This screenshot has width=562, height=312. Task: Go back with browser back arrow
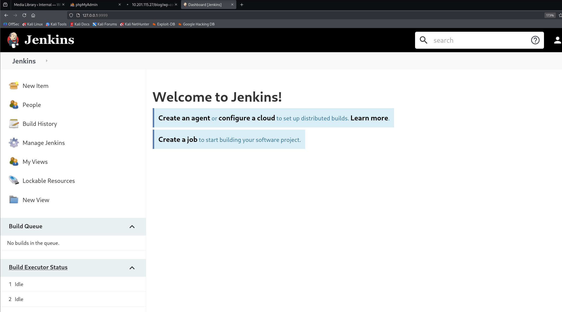point(6,15)
